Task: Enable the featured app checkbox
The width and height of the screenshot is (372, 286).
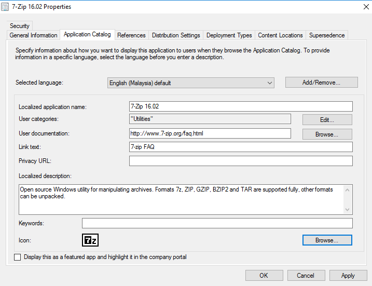Action: coord(17,257)
